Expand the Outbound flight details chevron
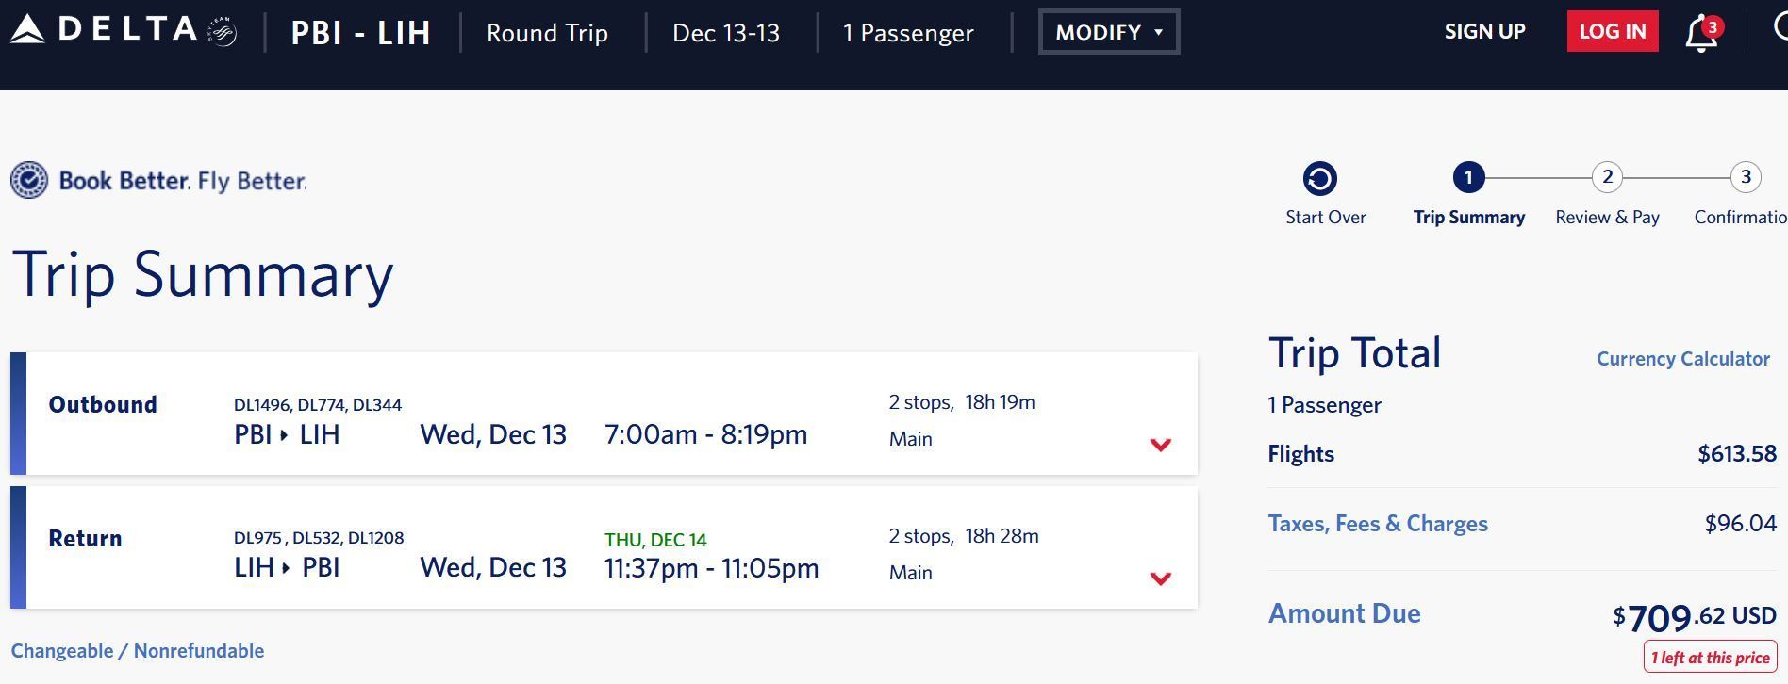 tap(1161, 444)
